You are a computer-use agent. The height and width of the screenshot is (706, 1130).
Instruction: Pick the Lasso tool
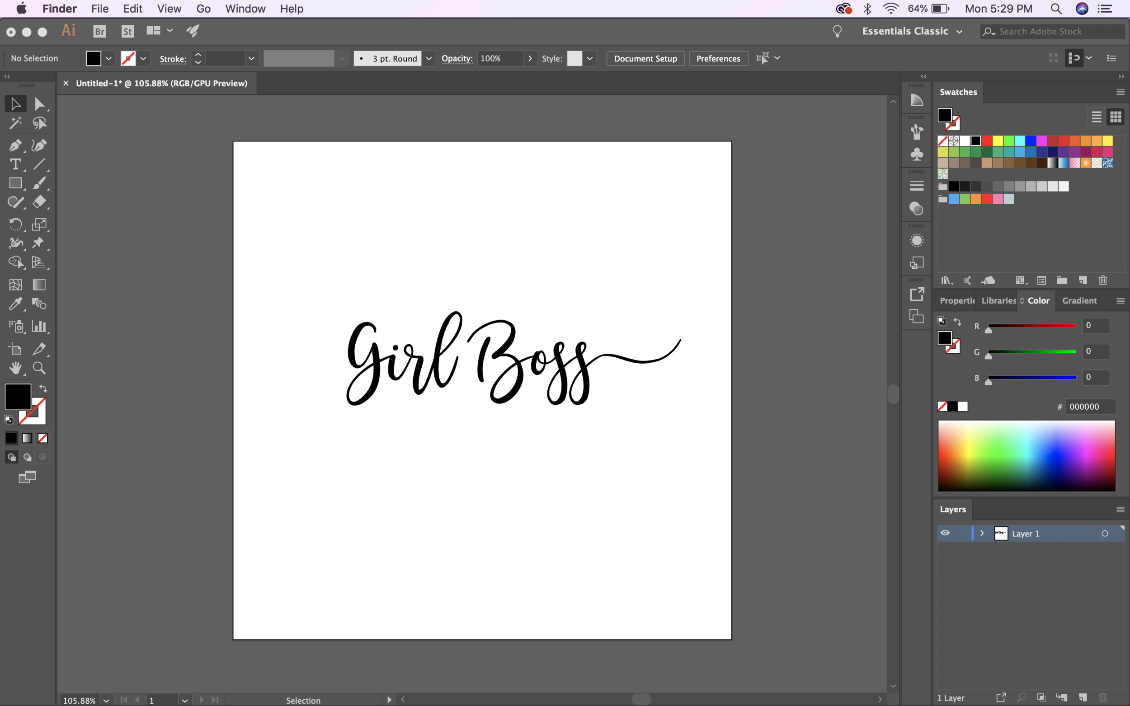39,123
